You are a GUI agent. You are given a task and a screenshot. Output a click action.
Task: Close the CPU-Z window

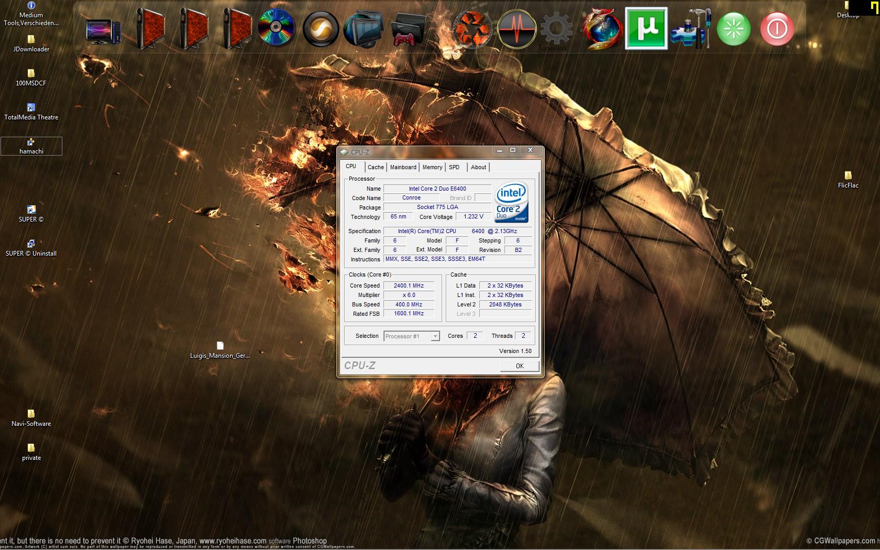point(530,150)
